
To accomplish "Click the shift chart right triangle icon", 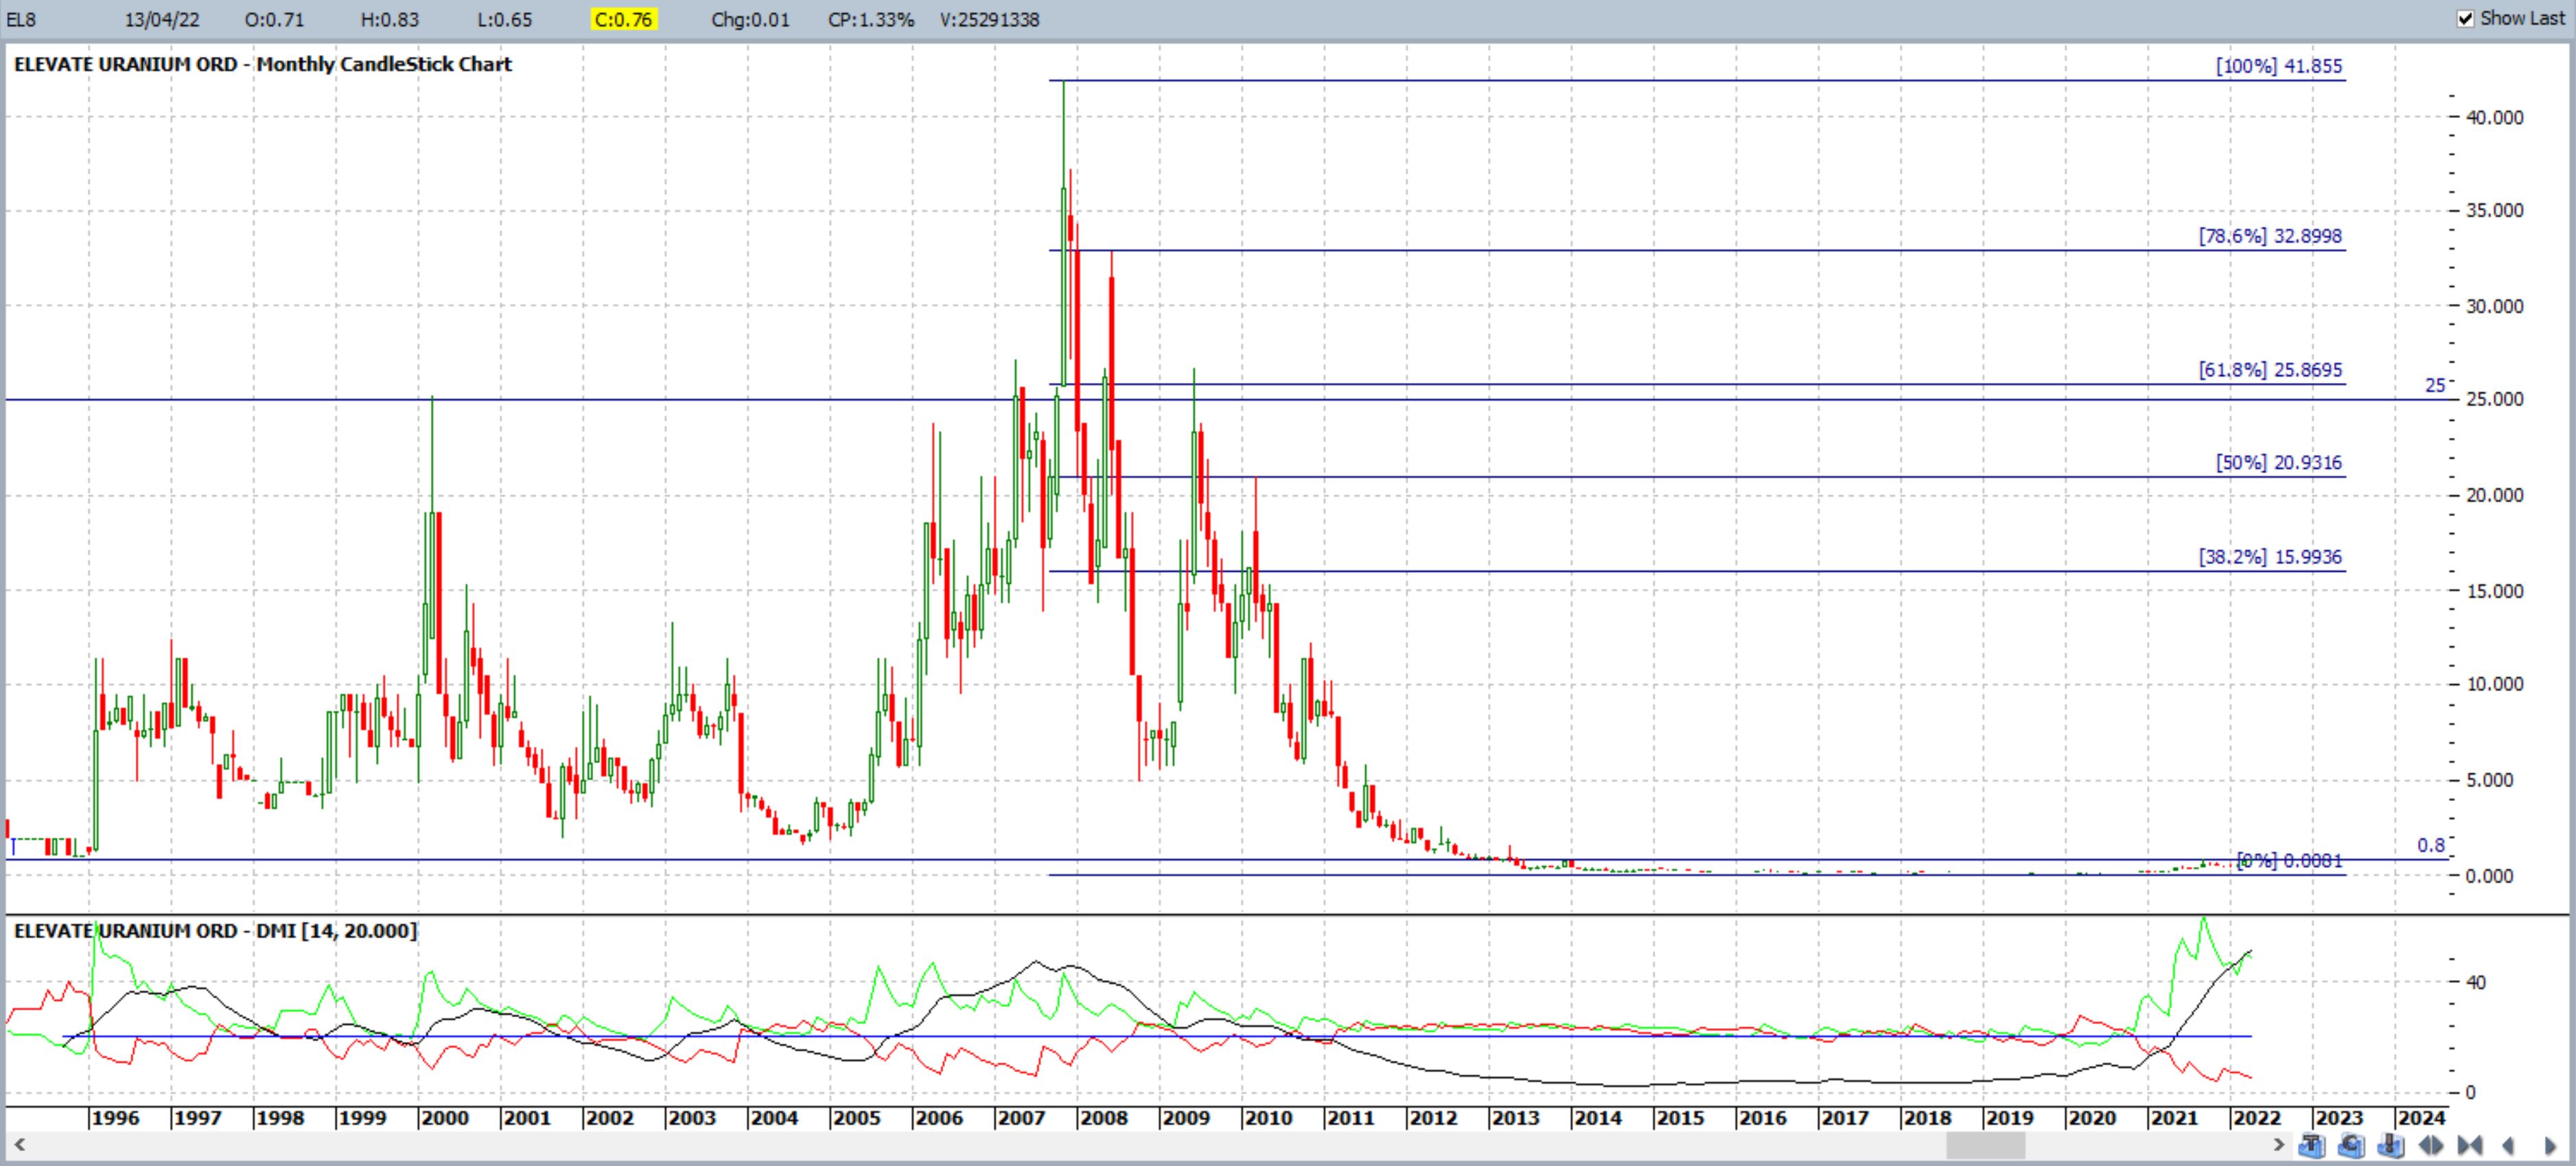I will click(2550, 1146).
